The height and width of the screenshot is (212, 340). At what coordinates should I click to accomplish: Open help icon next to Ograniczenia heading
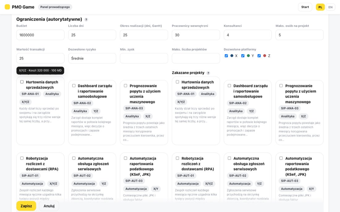(86, 19)
